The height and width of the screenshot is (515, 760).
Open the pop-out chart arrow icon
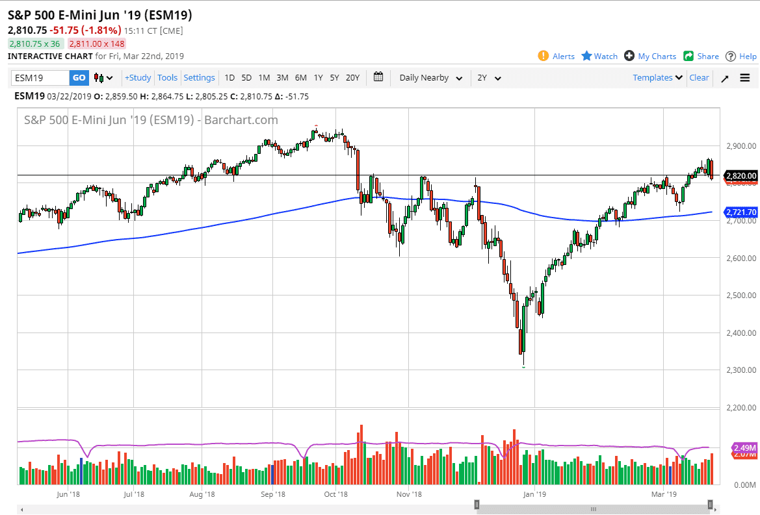[x=724, y=77]
